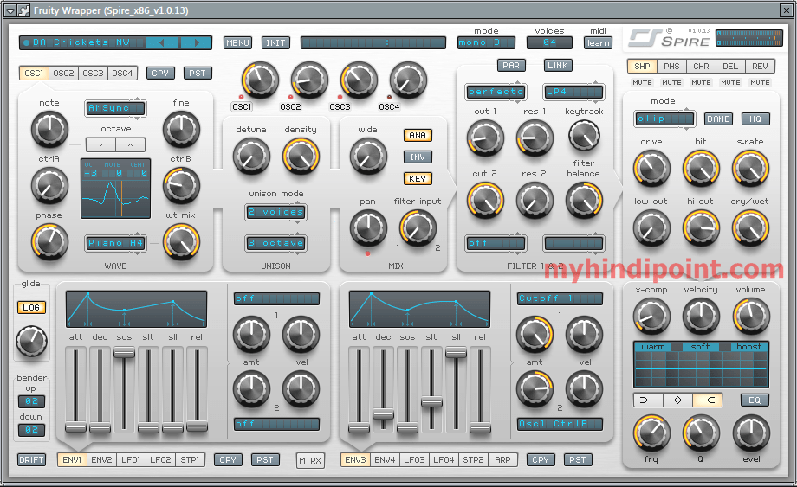Click the wide knob in MIX
Screen dimensions: 797x487
(x=368, y=157)
